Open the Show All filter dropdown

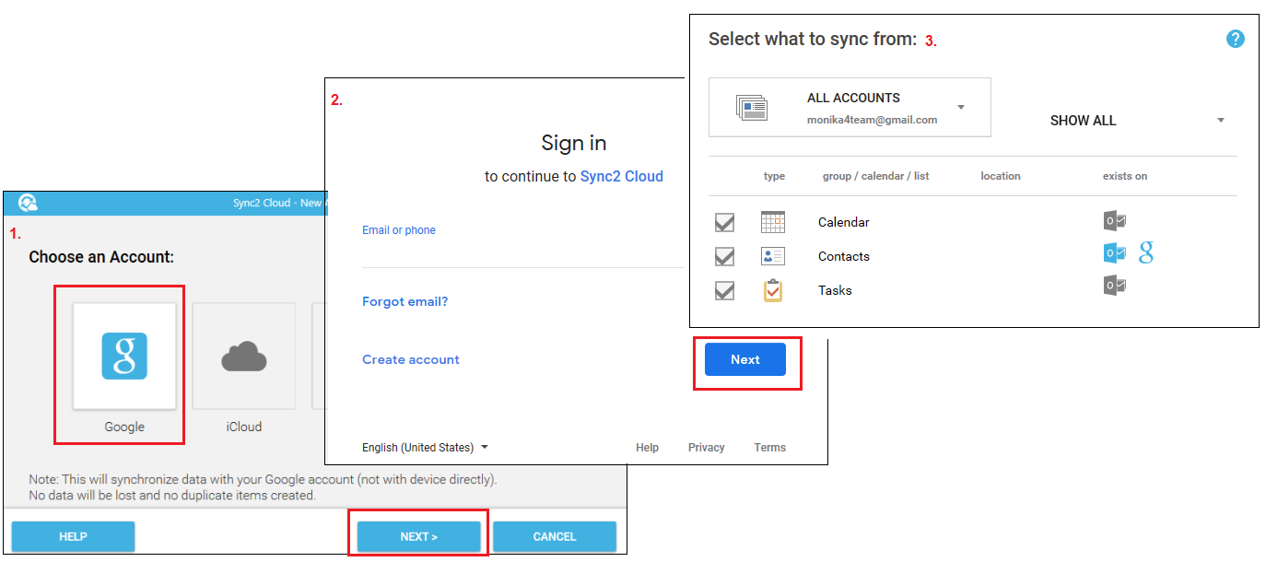pos(1138,121)
